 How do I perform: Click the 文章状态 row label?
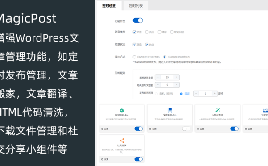120,44
